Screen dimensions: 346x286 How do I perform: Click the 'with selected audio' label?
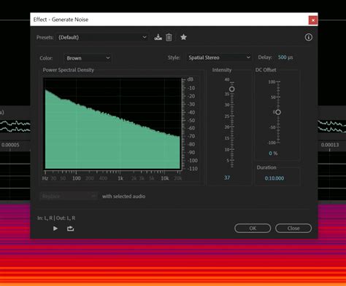pos(123,196)
